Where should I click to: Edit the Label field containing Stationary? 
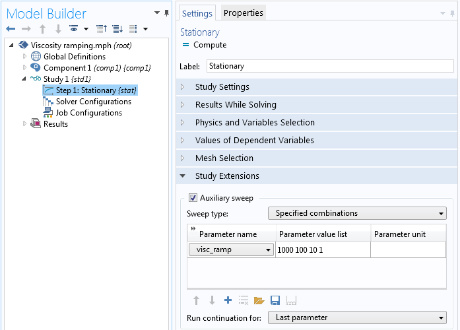[330, 66]
